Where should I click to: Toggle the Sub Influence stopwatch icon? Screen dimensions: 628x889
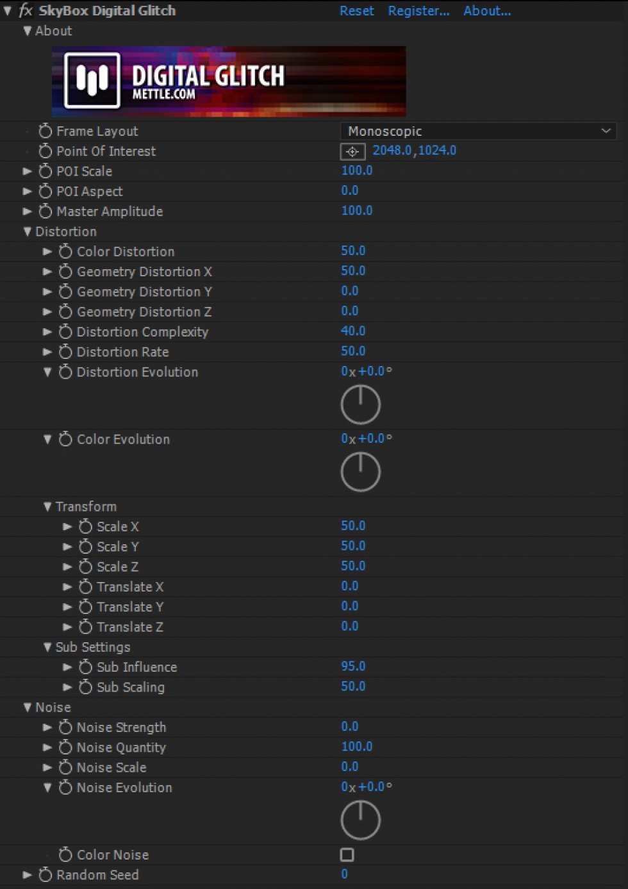click(85, 667)
